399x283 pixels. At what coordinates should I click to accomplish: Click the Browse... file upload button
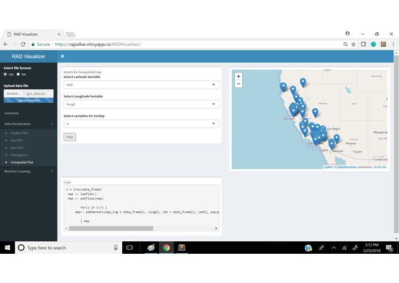[x=13, y=93]
